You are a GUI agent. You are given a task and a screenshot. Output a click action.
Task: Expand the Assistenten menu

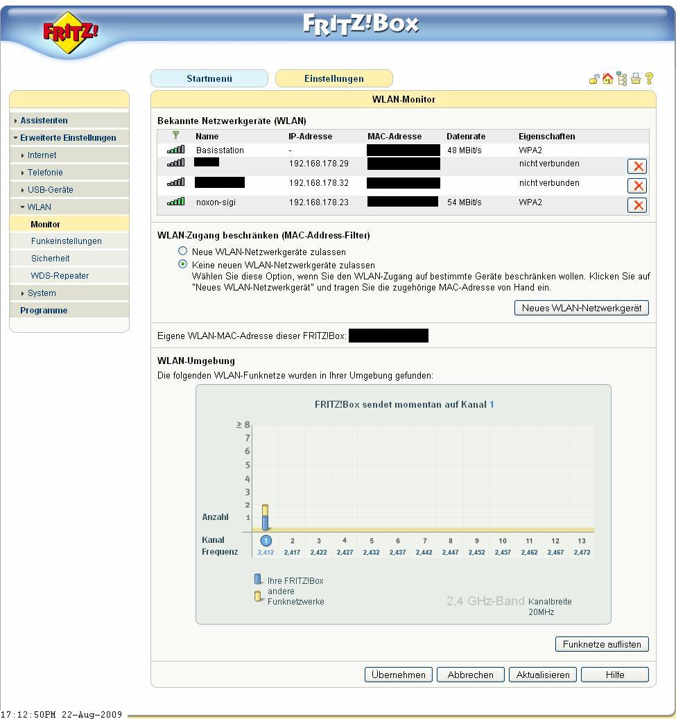click(x=44, y=121)
